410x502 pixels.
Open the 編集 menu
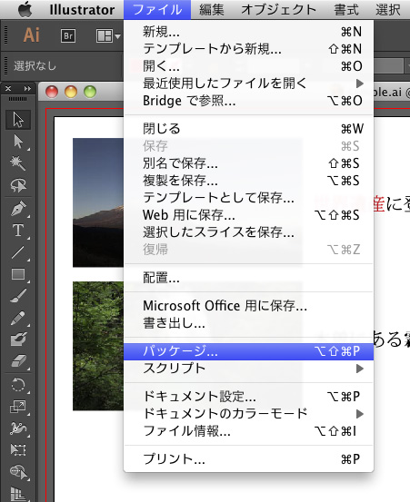(212, 10)
